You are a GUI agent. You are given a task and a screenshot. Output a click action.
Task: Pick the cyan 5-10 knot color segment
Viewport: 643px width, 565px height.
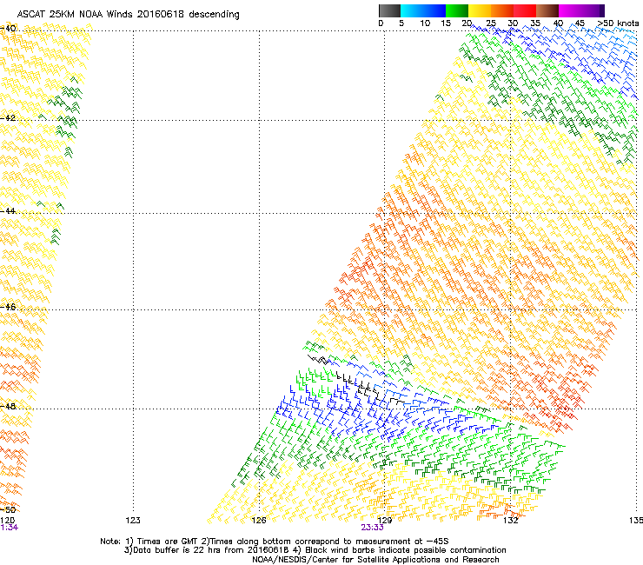click(x=412, y=10)
